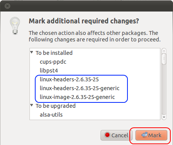Close the dialog with the title bar X
Image resolution: width=173 pixels, height=145 pixels.
click(x=7, y=6)
